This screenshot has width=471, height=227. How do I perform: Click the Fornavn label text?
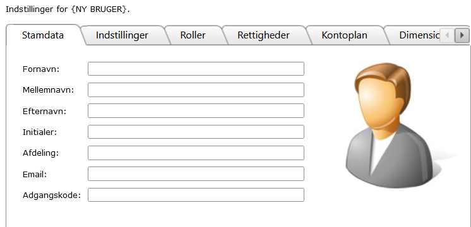point(41,69)
